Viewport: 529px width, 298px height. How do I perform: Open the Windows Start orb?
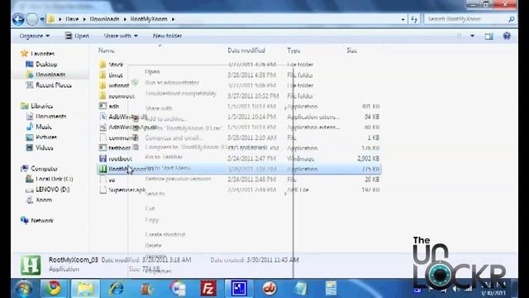(24, 289)
